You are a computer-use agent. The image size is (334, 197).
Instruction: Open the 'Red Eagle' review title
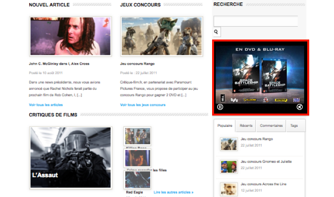134,193
